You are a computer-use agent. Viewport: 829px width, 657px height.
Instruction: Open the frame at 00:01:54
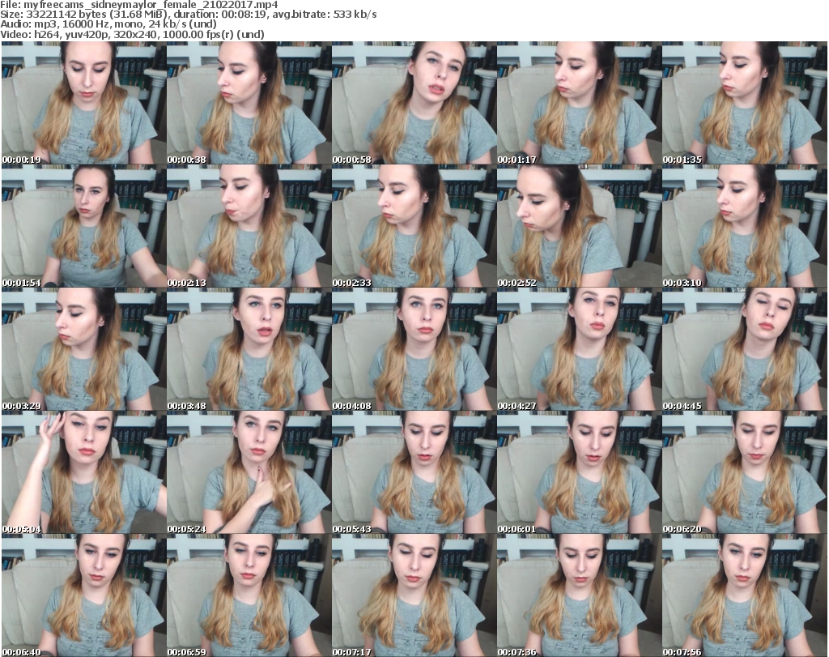point(83,226)
